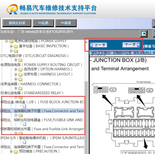
Task: Click the open folder icon above 保险丝、熔断丝和继电器盒
Action: click(21, 115)
